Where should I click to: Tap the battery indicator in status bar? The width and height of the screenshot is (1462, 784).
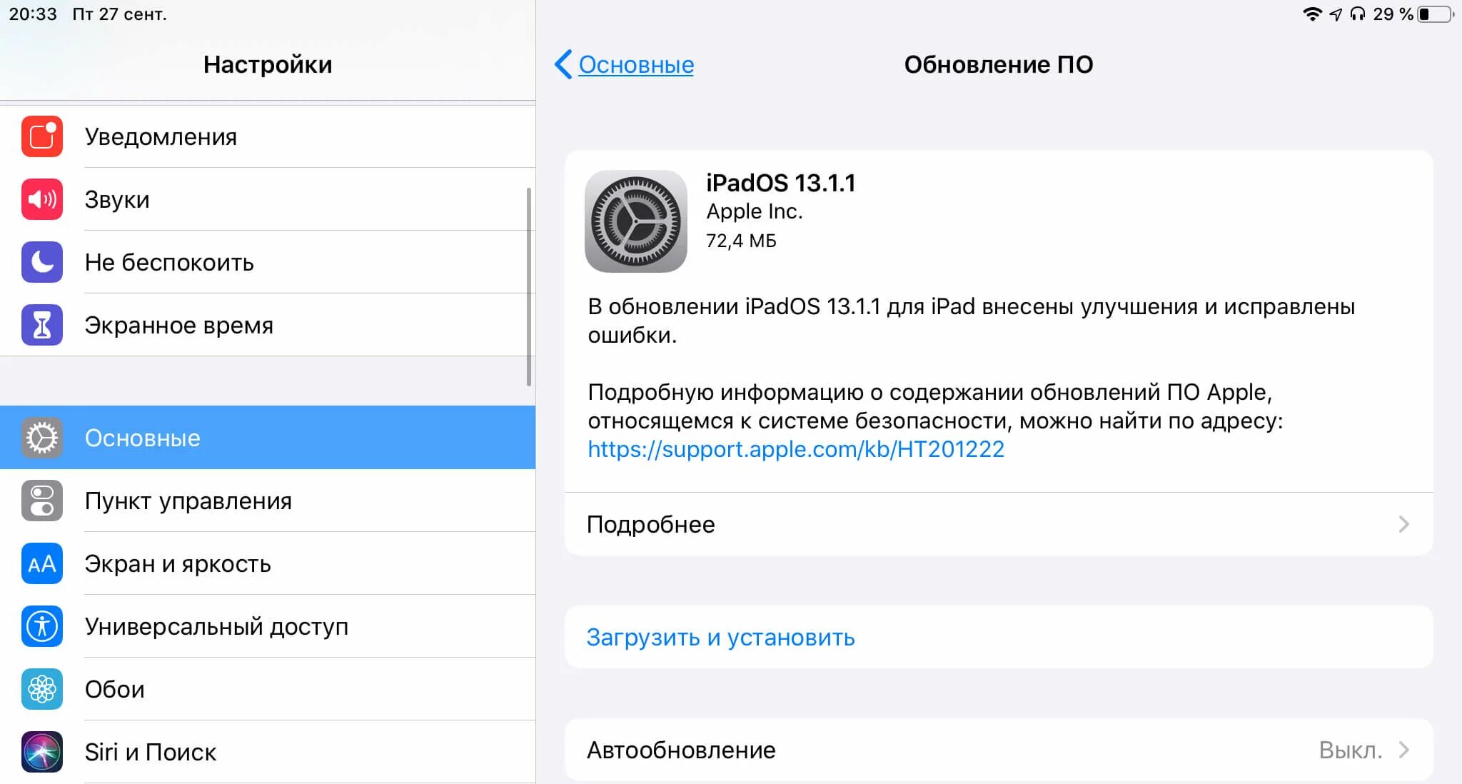(x=1435, y=14)
